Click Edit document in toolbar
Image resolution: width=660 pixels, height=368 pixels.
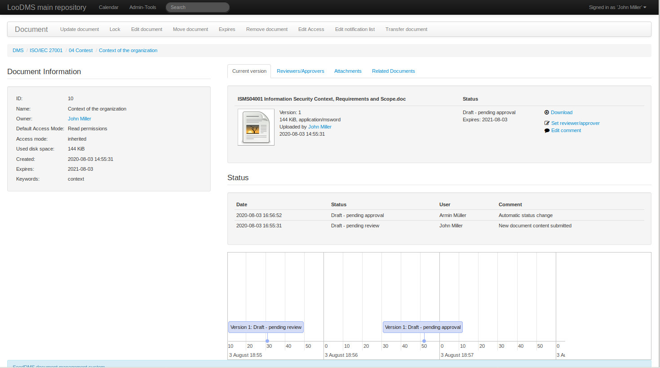tap(146, 29)
